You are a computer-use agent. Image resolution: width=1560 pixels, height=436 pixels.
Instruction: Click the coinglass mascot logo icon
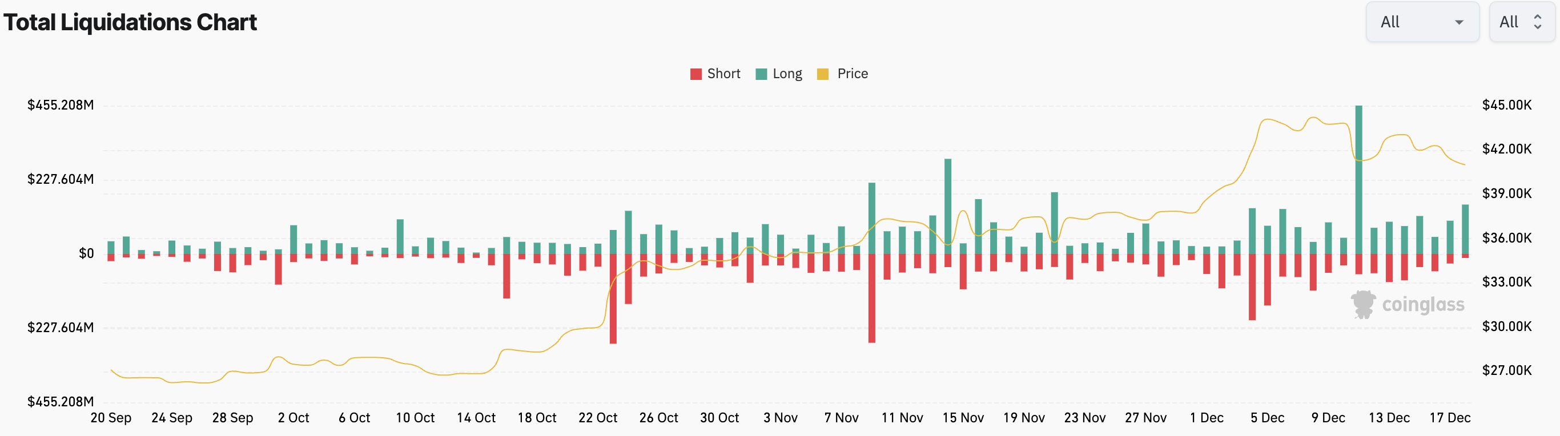pos(1363,304)
